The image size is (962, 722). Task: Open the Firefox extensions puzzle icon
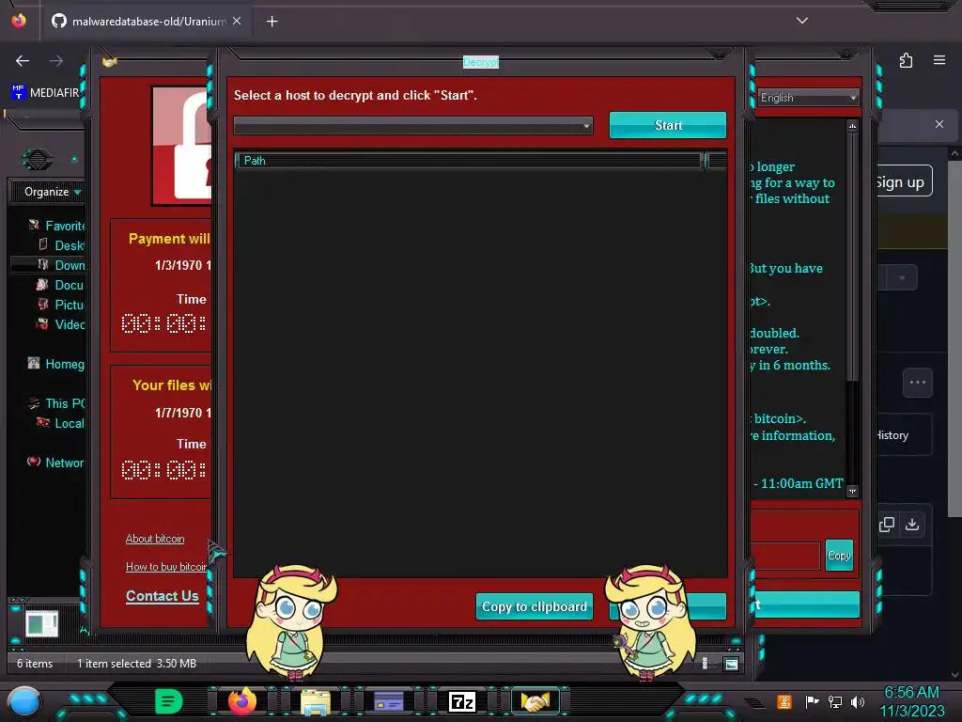907,60
